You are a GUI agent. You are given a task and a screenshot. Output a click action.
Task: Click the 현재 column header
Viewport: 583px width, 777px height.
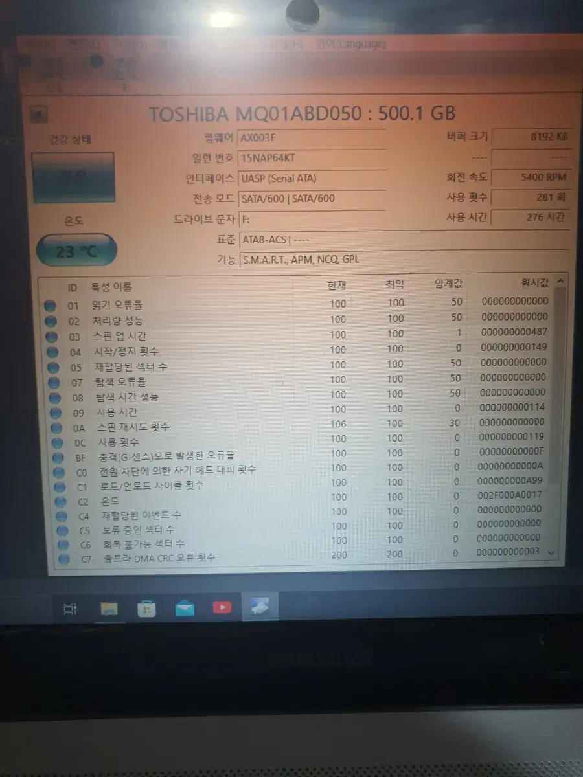pos(336,285)
